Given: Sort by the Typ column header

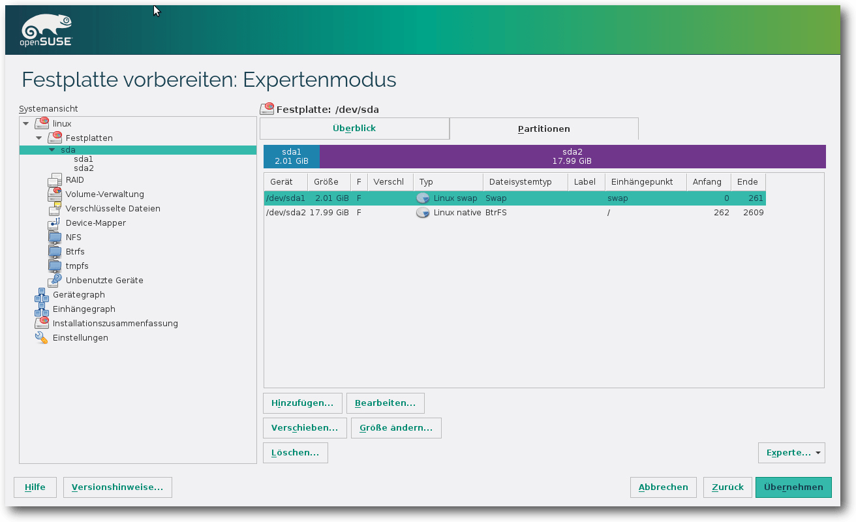Looking at the screenshot, I should 448,182.
